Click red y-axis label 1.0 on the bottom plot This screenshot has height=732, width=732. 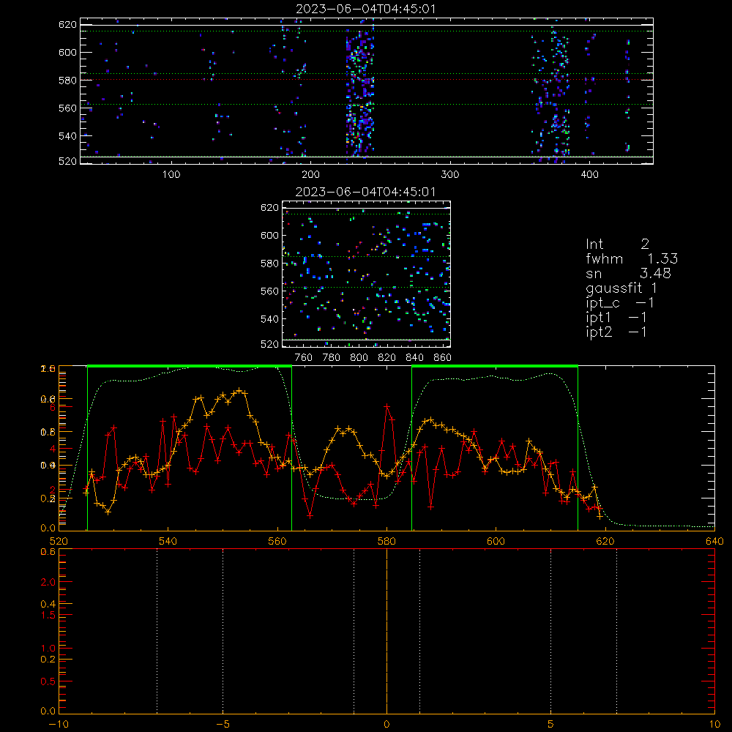[48, 648]
